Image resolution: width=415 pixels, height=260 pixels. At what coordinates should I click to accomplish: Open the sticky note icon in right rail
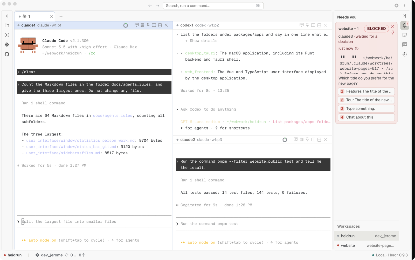[405, 35]
